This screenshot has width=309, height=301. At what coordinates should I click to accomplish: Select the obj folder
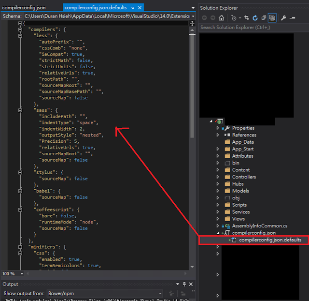236,198
